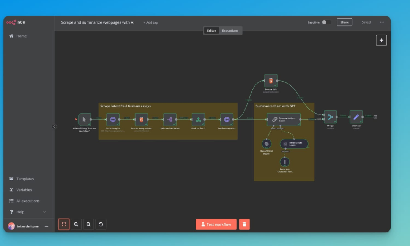Click the 'Summarize them with GPT' sticky title

(x=276, y=106)
